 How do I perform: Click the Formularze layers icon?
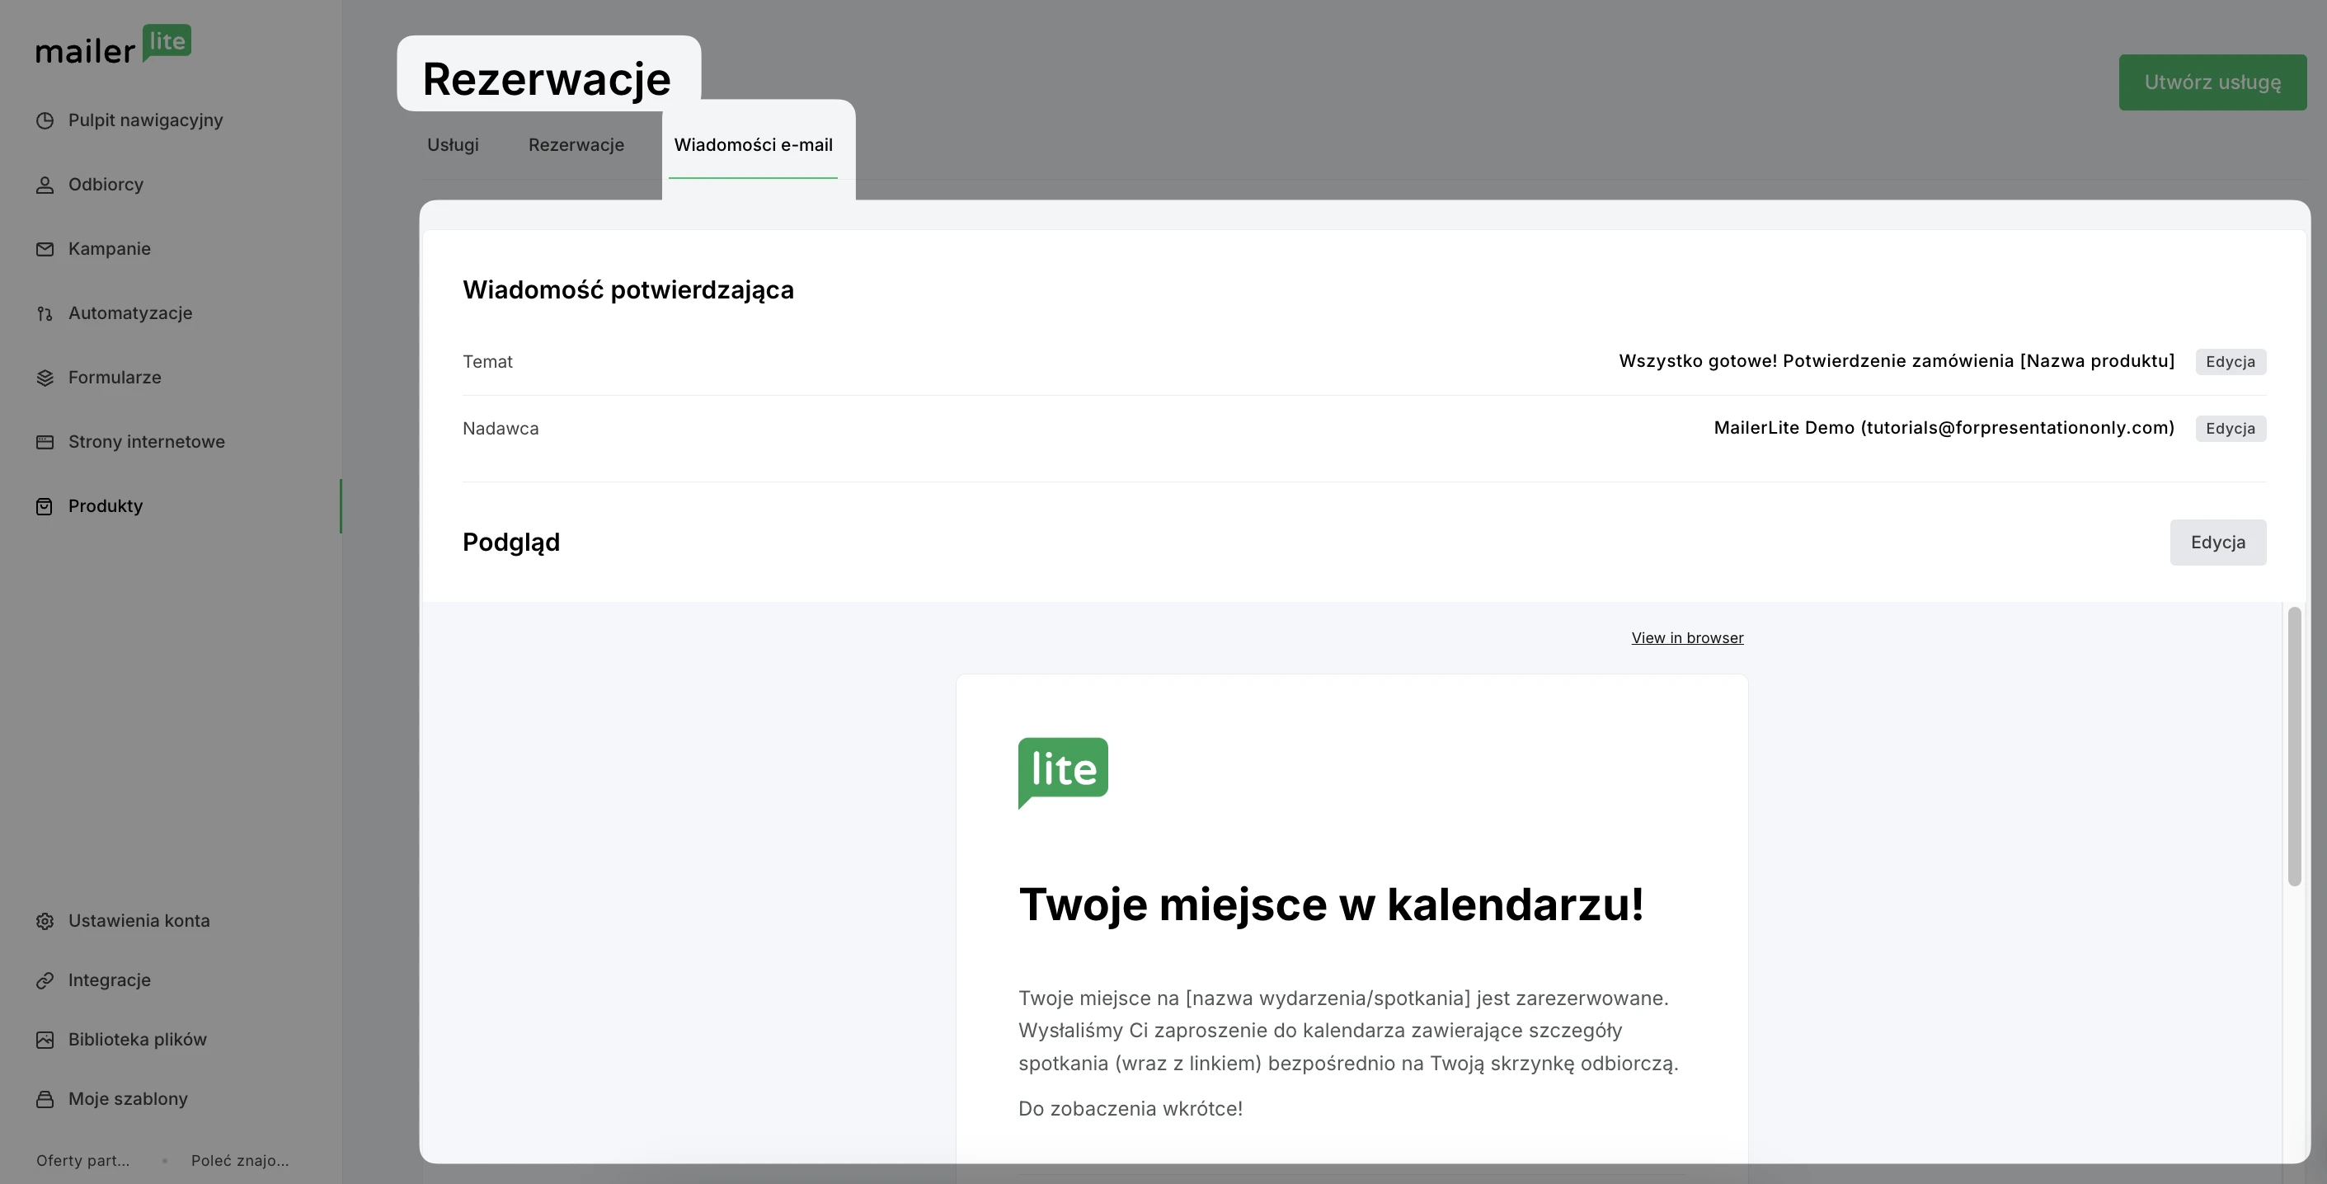click(45, 378)
